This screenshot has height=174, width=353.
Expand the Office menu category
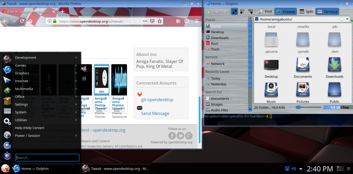(47, 96)
